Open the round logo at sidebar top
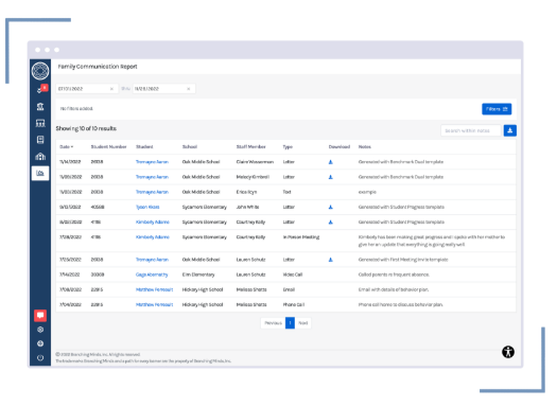 pos(40,71)
